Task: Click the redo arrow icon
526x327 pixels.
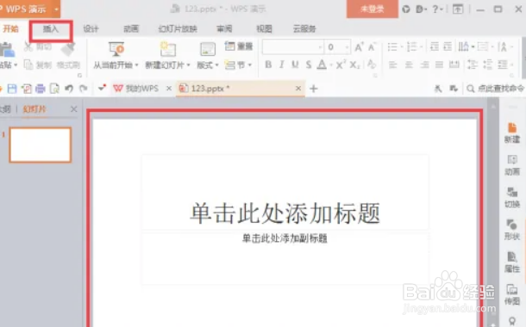Action: (x=83, y=89)
